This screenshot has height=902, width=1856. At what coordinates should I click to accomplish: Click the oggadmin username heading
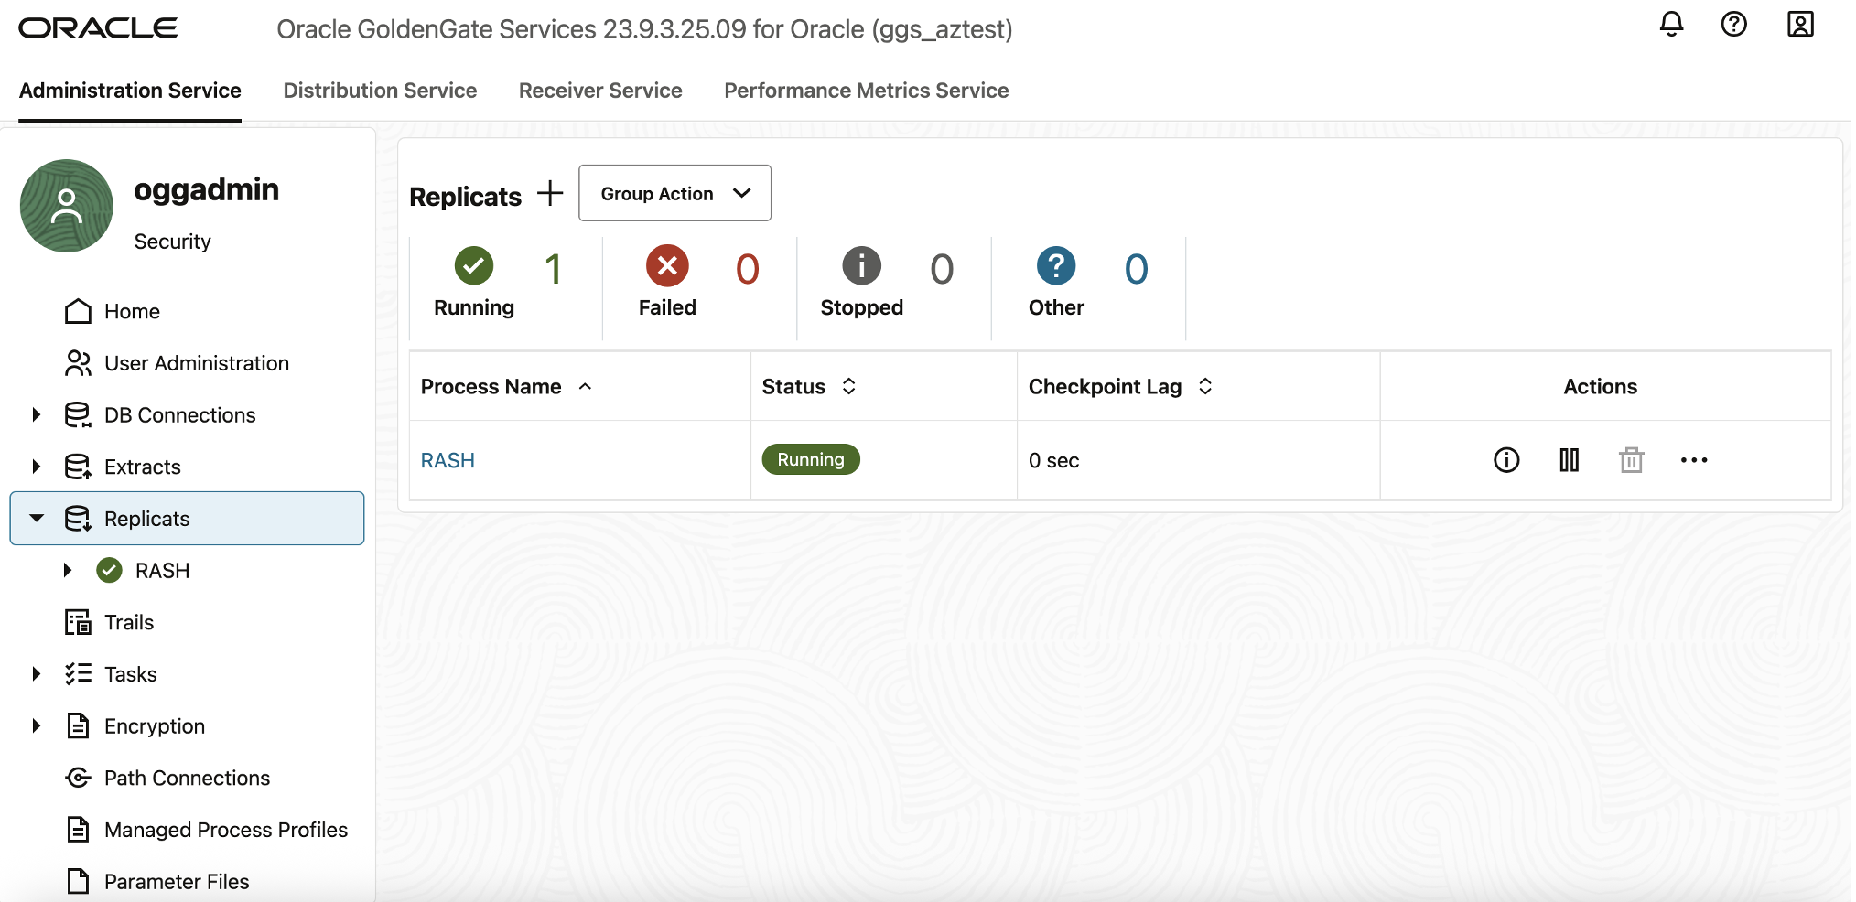206,189
